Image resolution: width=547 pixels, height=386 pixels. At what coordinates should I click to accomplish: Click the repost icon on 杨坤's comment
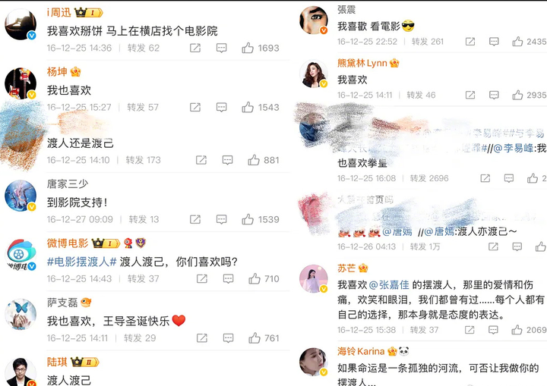(195, 107)
